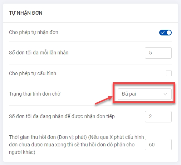Select the Đã pai value text

coord(129,94)
